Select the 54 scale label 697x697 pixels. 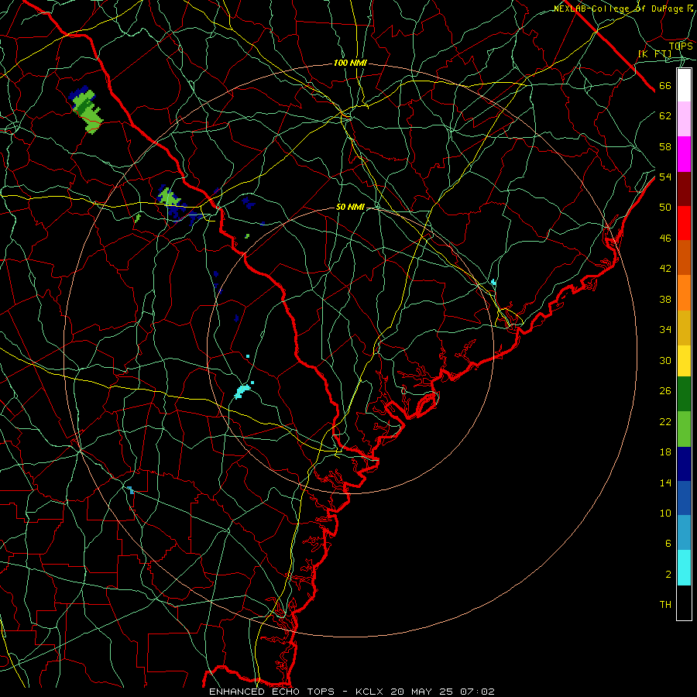(665, 177)
